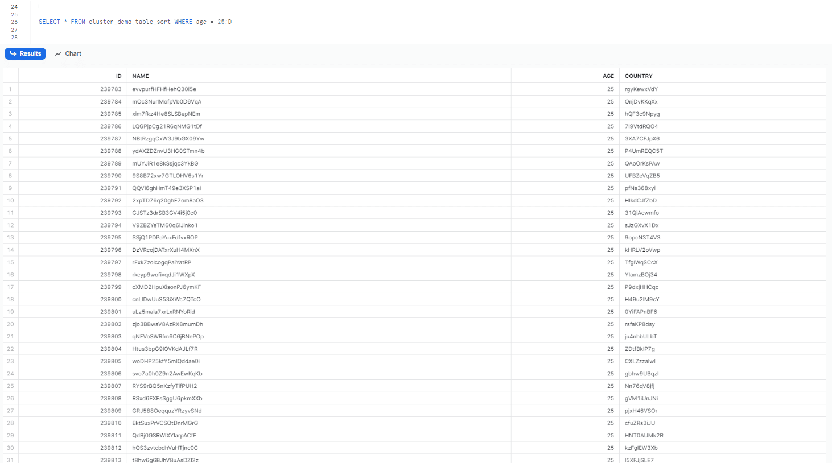Click the AGE column header

coord(608,76)
